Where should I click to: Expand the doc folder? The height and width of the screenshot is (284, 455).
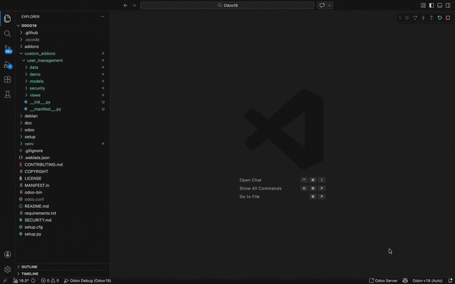pyautogui.click(x=62, y=123)
